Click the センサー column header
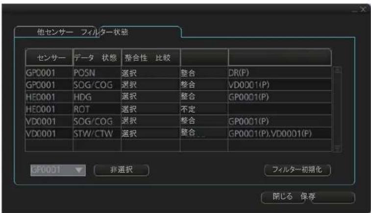Viewport: 371px width, 213px height. pyautogui.click(x=49, y=57)
